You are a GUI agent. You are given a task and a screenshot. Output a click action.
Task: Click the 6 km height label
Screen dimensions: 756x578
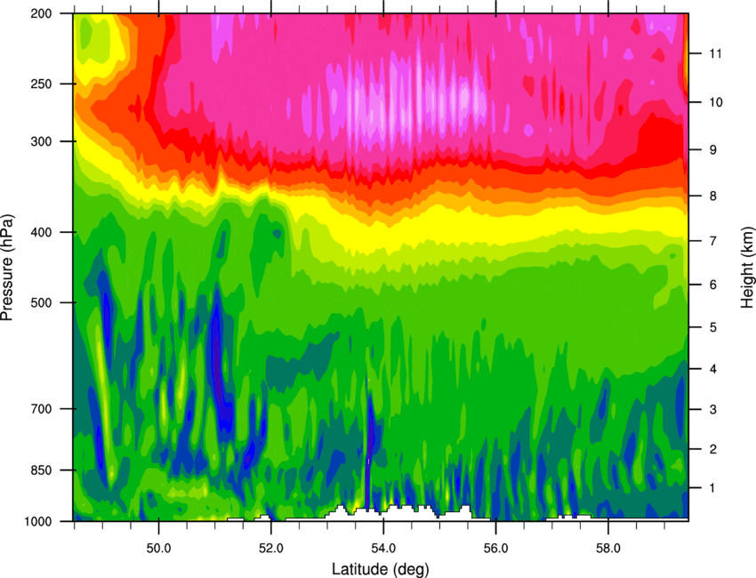[x=713, y=285]
